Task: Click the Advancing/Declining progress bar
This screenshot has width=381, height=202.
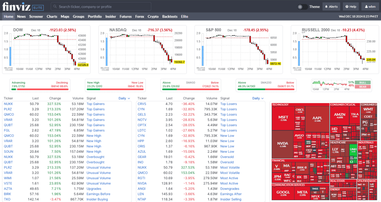Action: pos(40,89)
